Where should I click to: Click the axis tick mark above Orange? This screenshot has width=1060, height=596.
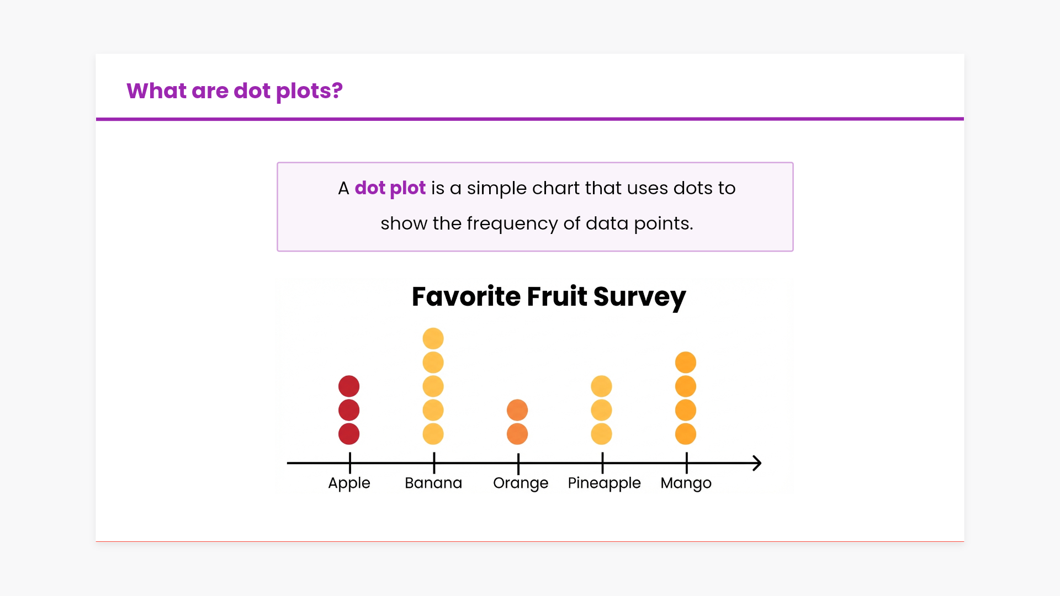pyautogui.click(x=518, y=463)
